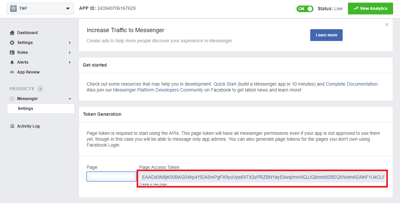Collapse the Messenger product dropdown arrow
The width and height of the screenshot is (400, 203).
(69, 99)
